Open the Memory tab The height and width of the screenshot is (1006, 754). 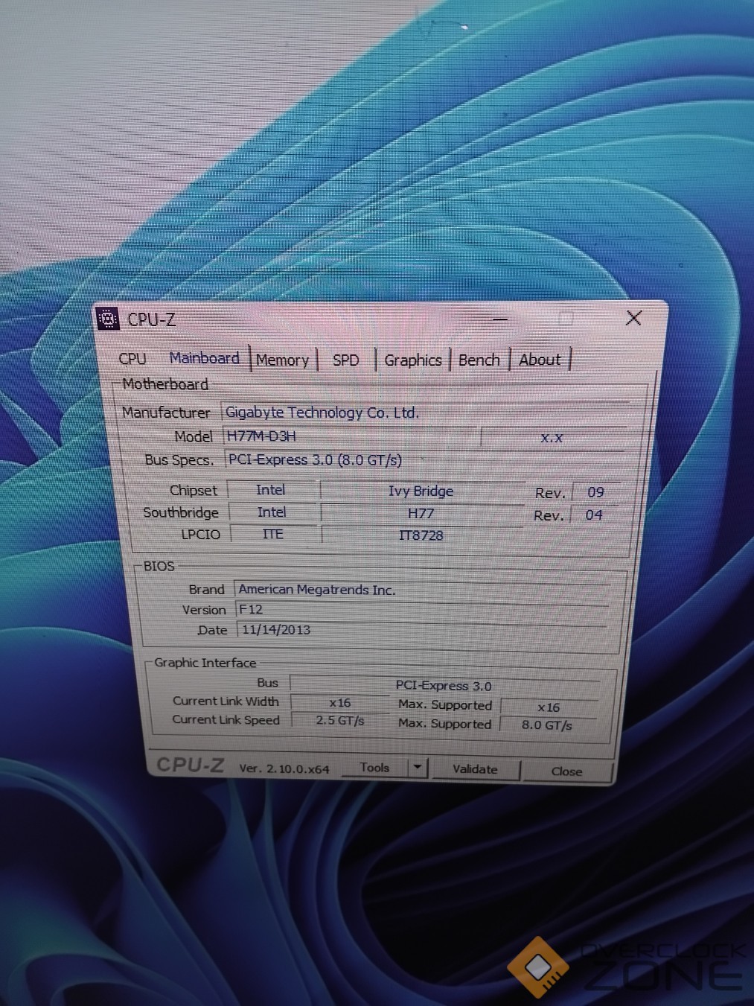[282, 360]
